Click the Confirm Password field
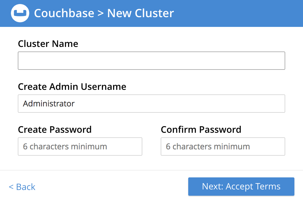This screenshot has width=303, height=202. pyautogui.click(x=223, y=146)
